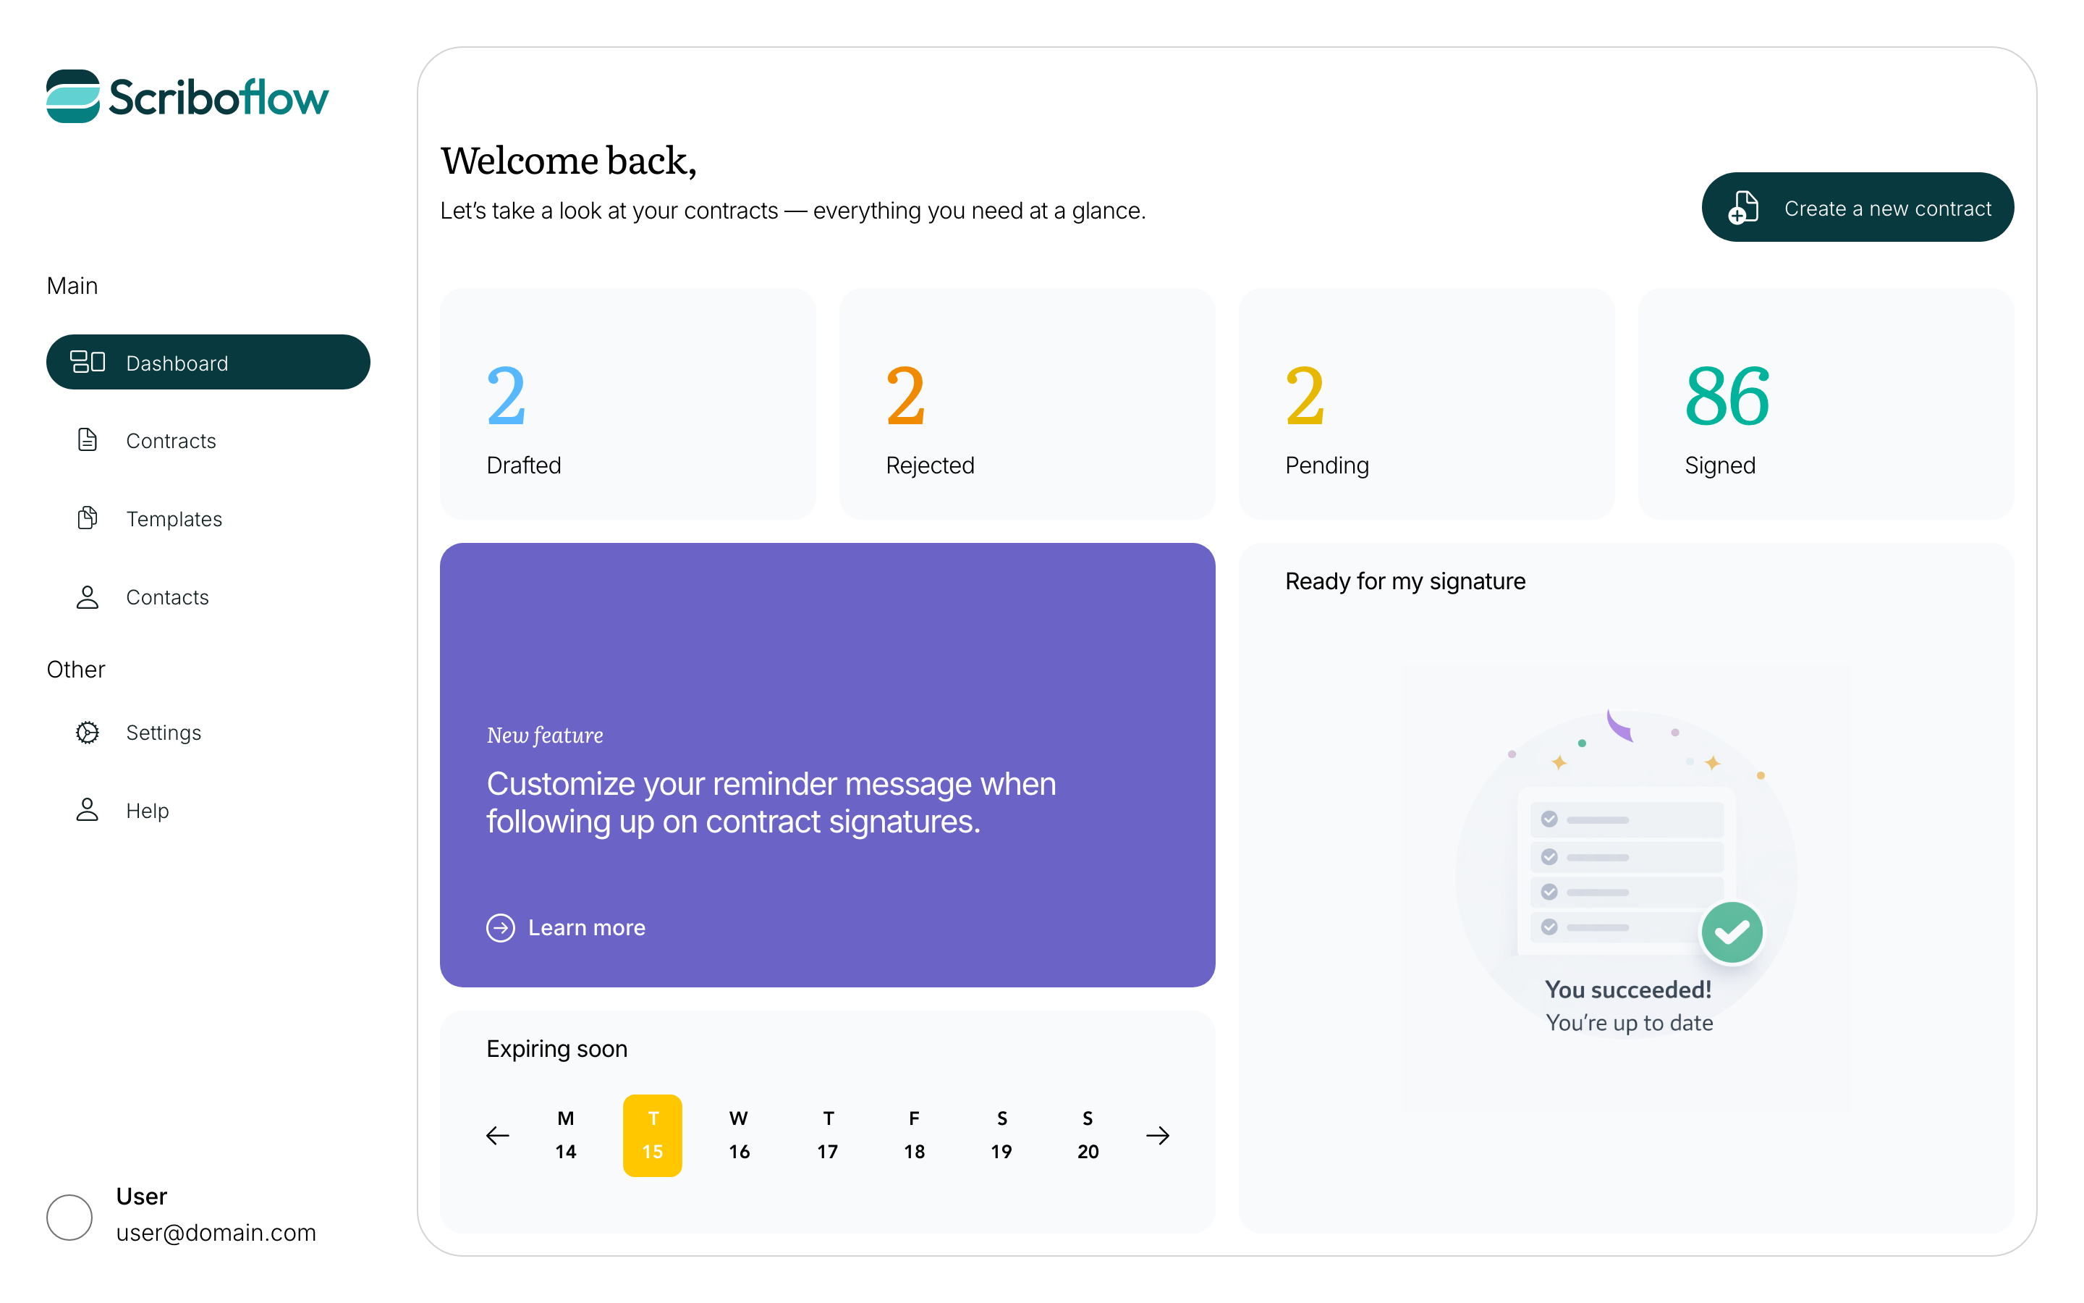Click the Help person icon

(87, 810)
